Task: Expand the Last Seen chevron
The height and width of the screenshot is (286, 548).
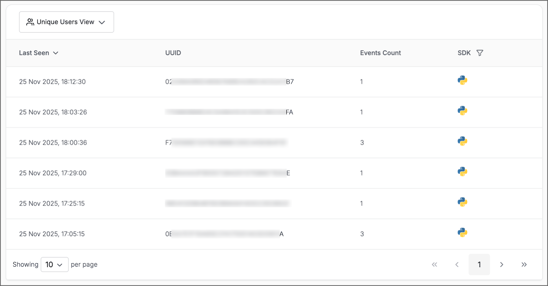Action: (56, 53)
